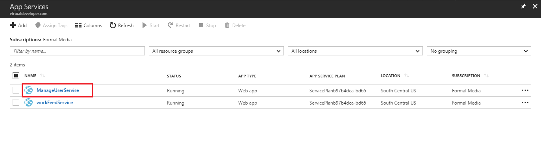Expand the All resource groups dropdown
Image resolution: width=541 pixels, height=145 pixels.
216,51
